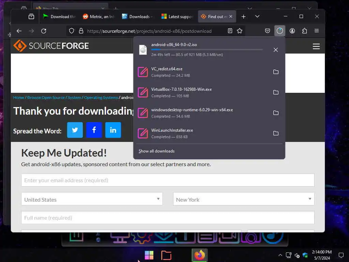
Task: Open the VC_redist.x64.exe download entry
Action: point(201,72)
